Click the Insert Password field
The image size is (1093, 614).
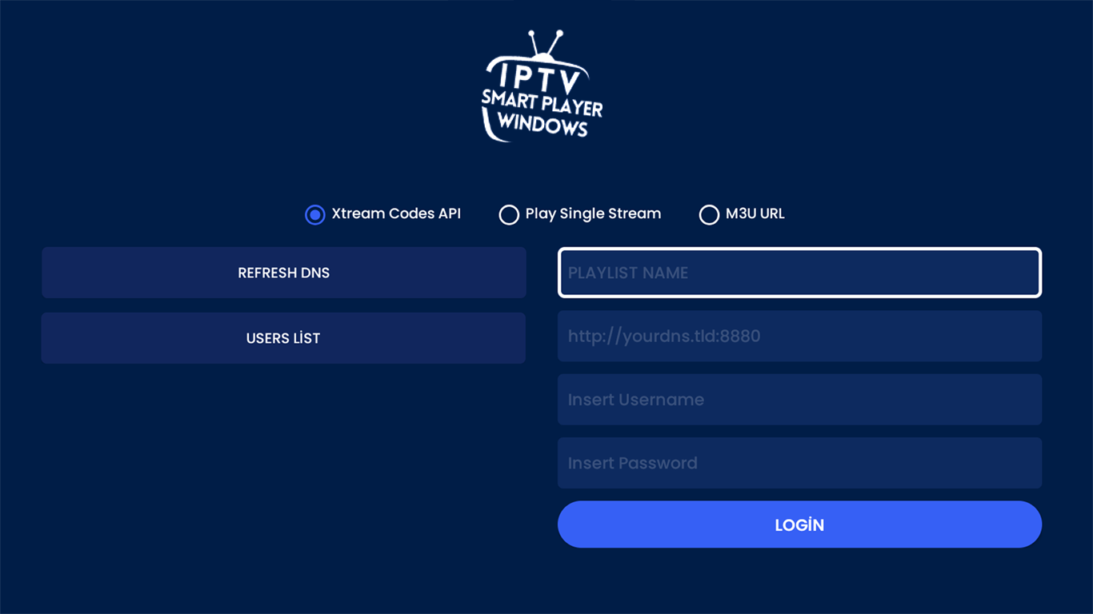[x=799, y=463]
